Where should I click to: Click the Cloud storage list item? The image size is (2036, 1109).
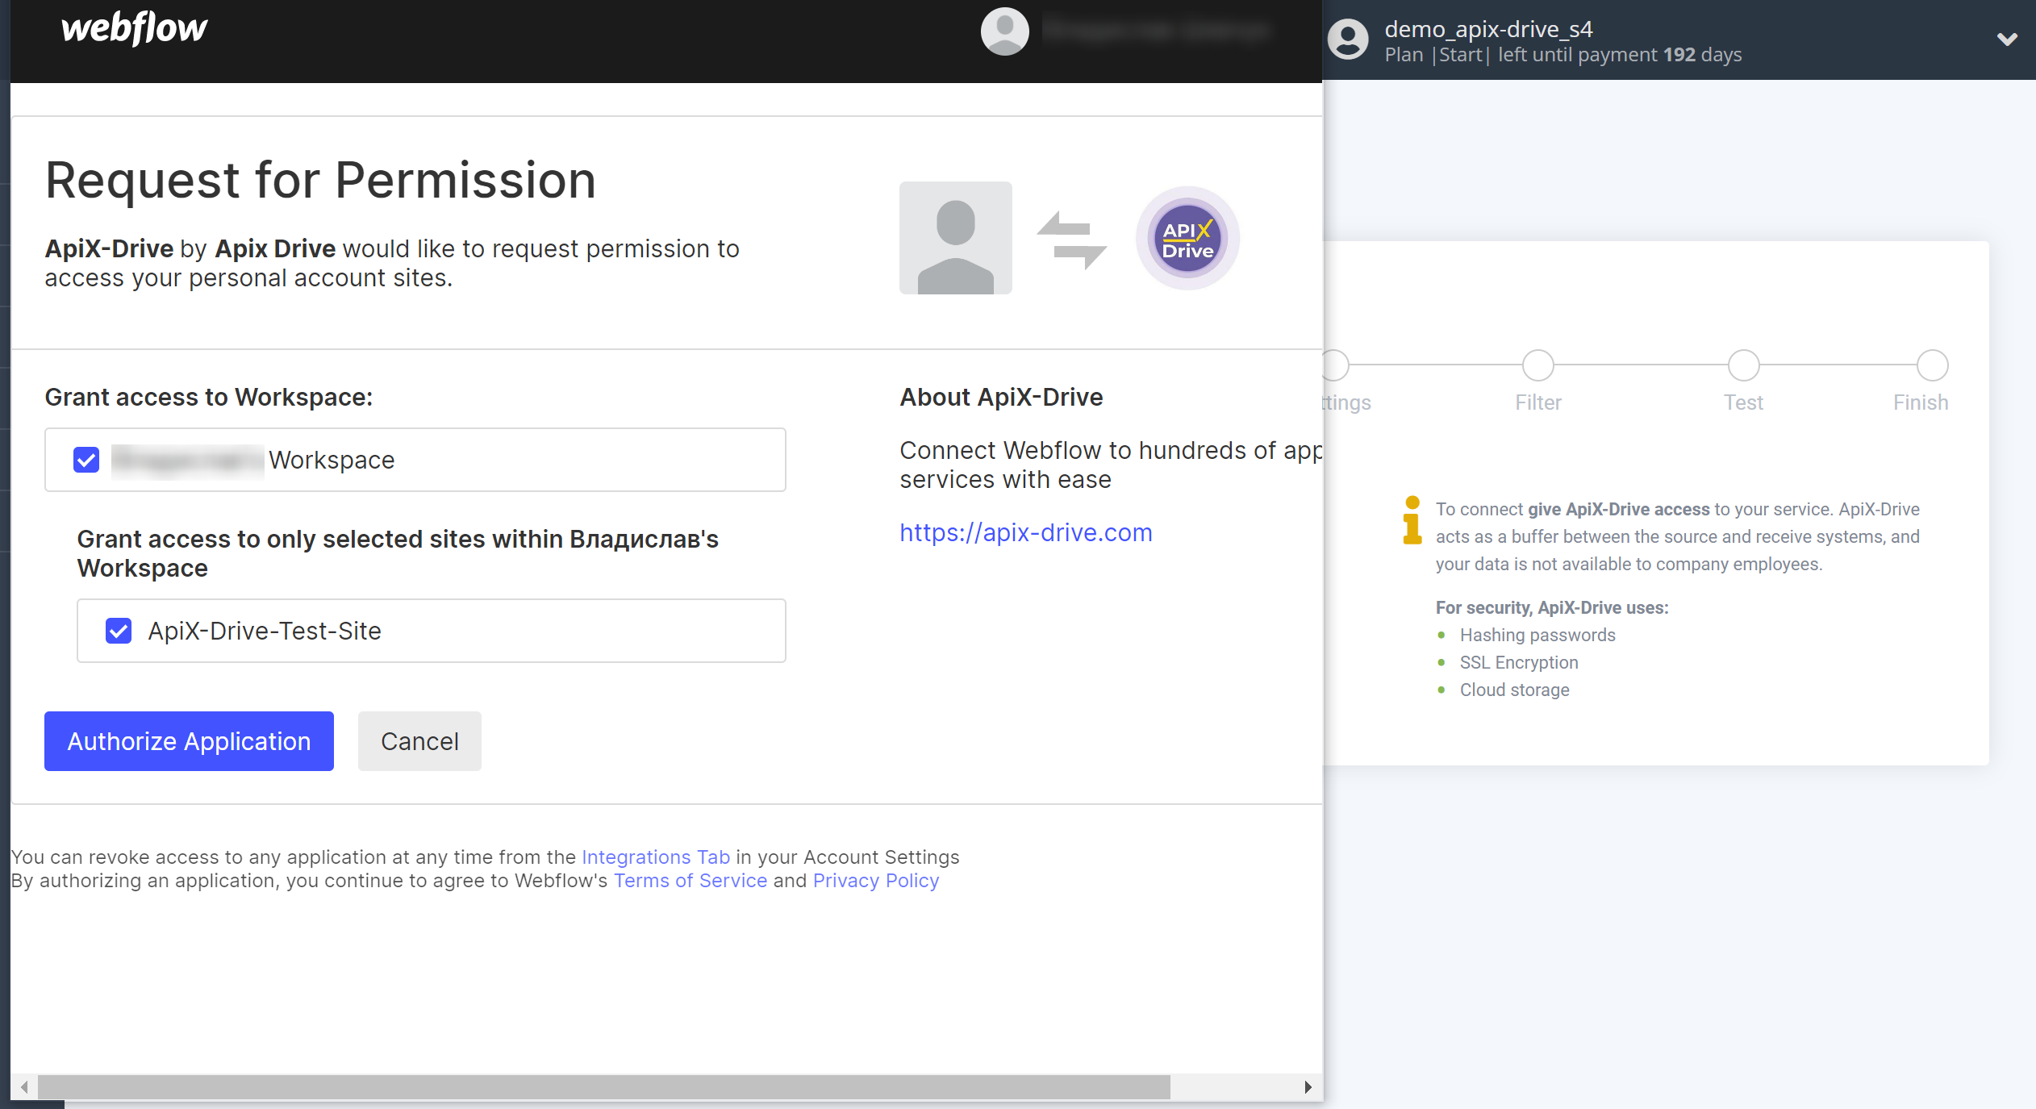coord(1514,690)
